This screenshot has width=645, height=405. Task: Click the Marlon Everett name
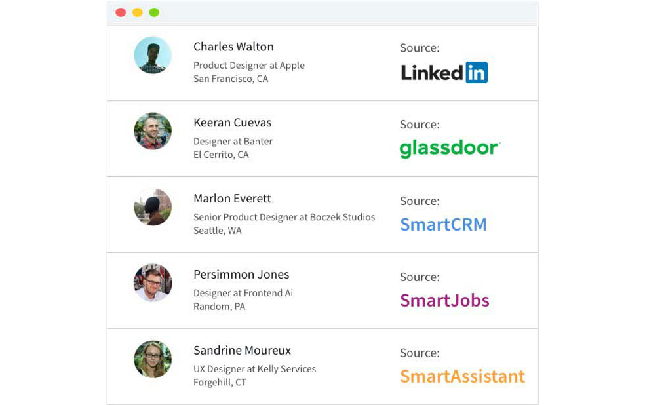(232, 199)
